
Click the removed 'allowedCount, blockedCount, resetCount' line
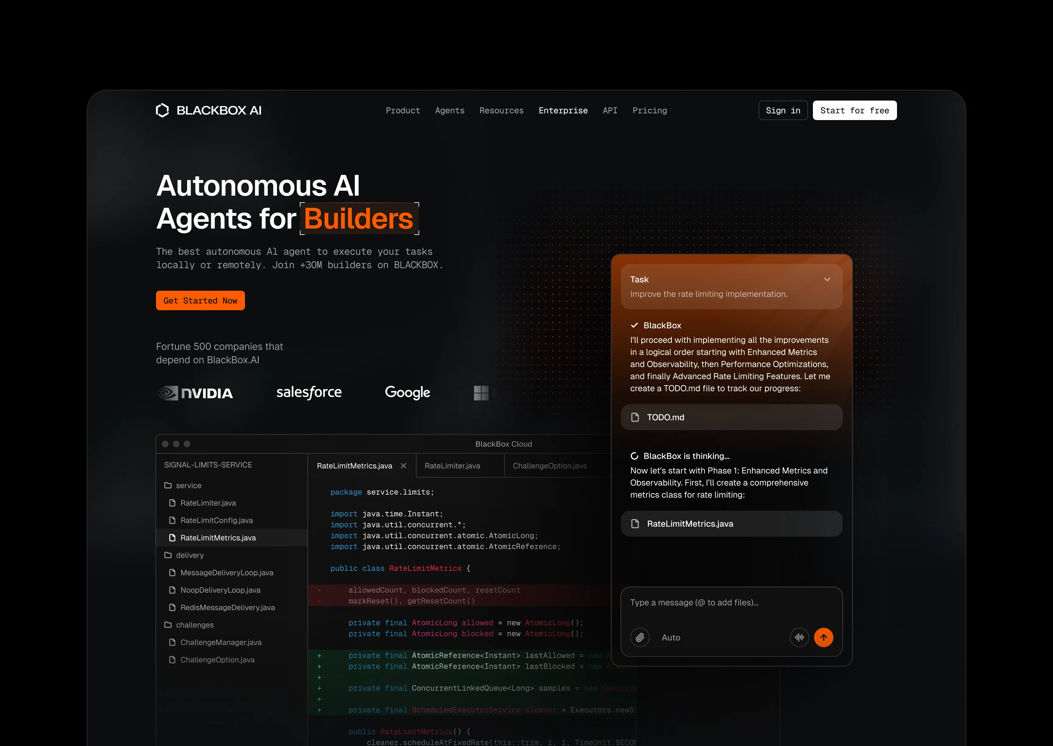click(434, 590)
